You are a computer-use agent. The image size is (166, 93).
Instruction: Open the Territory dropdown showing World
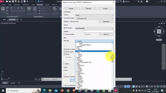coord(94,15)
